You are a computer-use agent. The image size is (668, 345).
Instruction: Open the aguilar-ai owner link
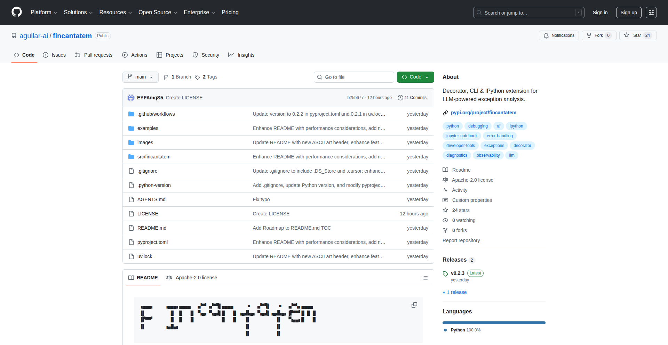(x=34, y=36)
